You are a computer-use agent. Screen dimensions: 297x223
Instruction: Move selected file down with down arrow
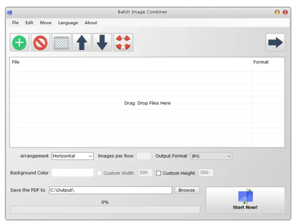click(102, 42)
